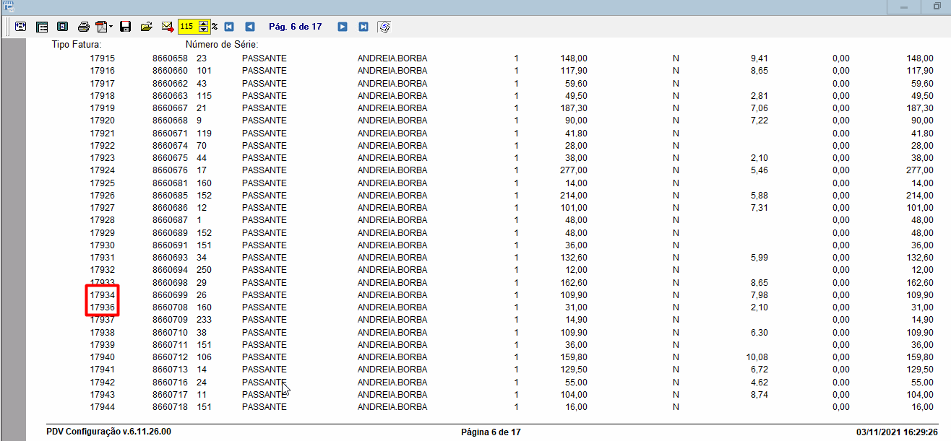This screenshot has height=441, width=951.
Task: Select document number 8660660
Action: tap(170, 71)
